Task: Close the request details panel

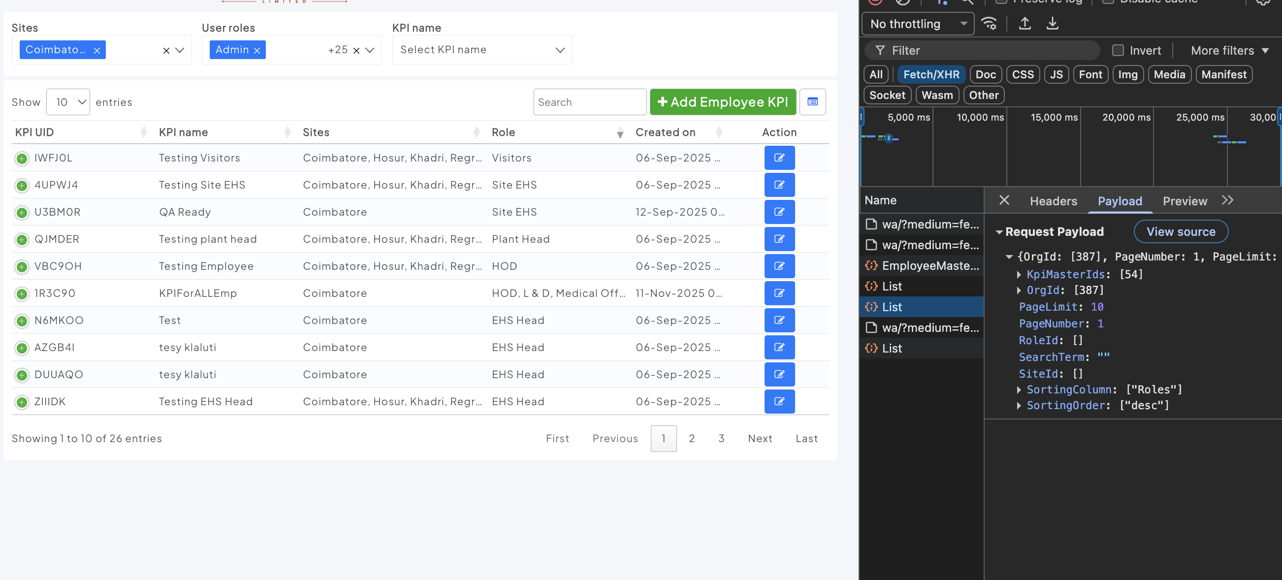Action: coord(1004,200)
